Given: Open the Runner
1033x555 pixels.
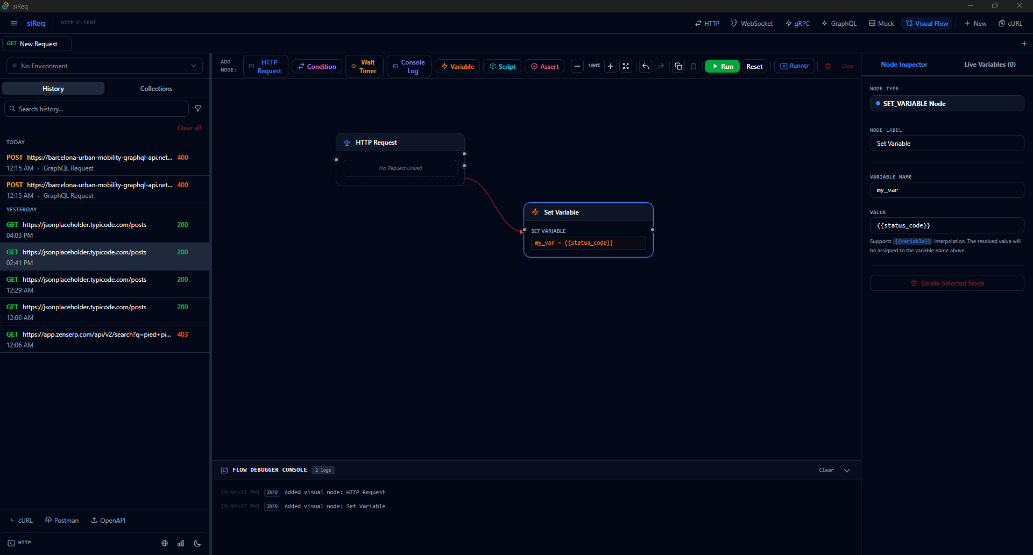Looking at the screenshot, I should (x=795, y=66).
